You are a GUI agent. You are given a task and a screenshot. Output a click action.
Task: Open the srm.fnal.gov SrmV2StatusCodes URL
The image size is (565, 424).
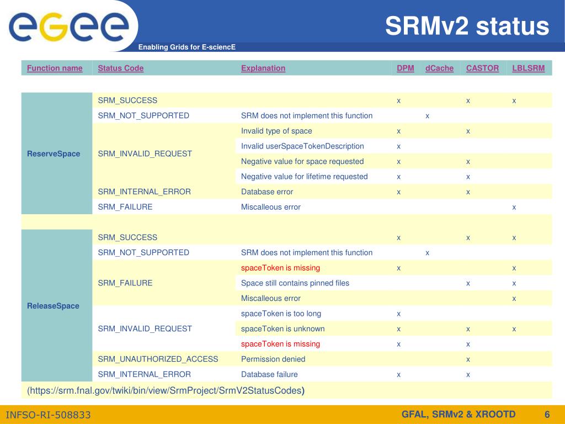pos(166,390)
